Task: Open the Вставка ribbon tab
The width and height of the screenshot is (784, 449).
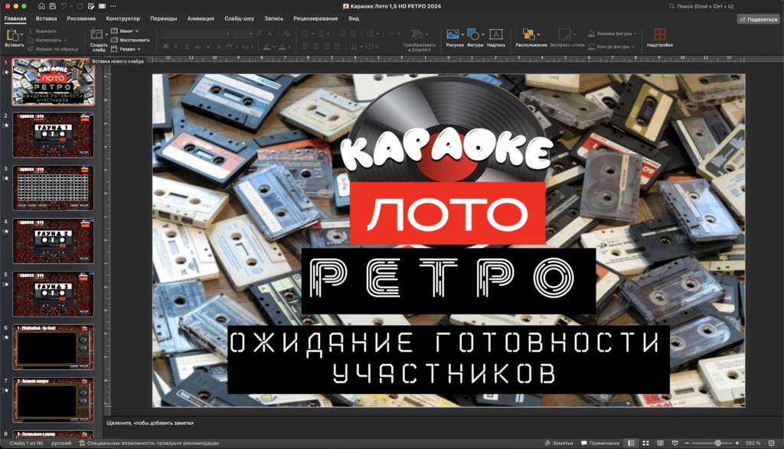Action: (46, 18)
